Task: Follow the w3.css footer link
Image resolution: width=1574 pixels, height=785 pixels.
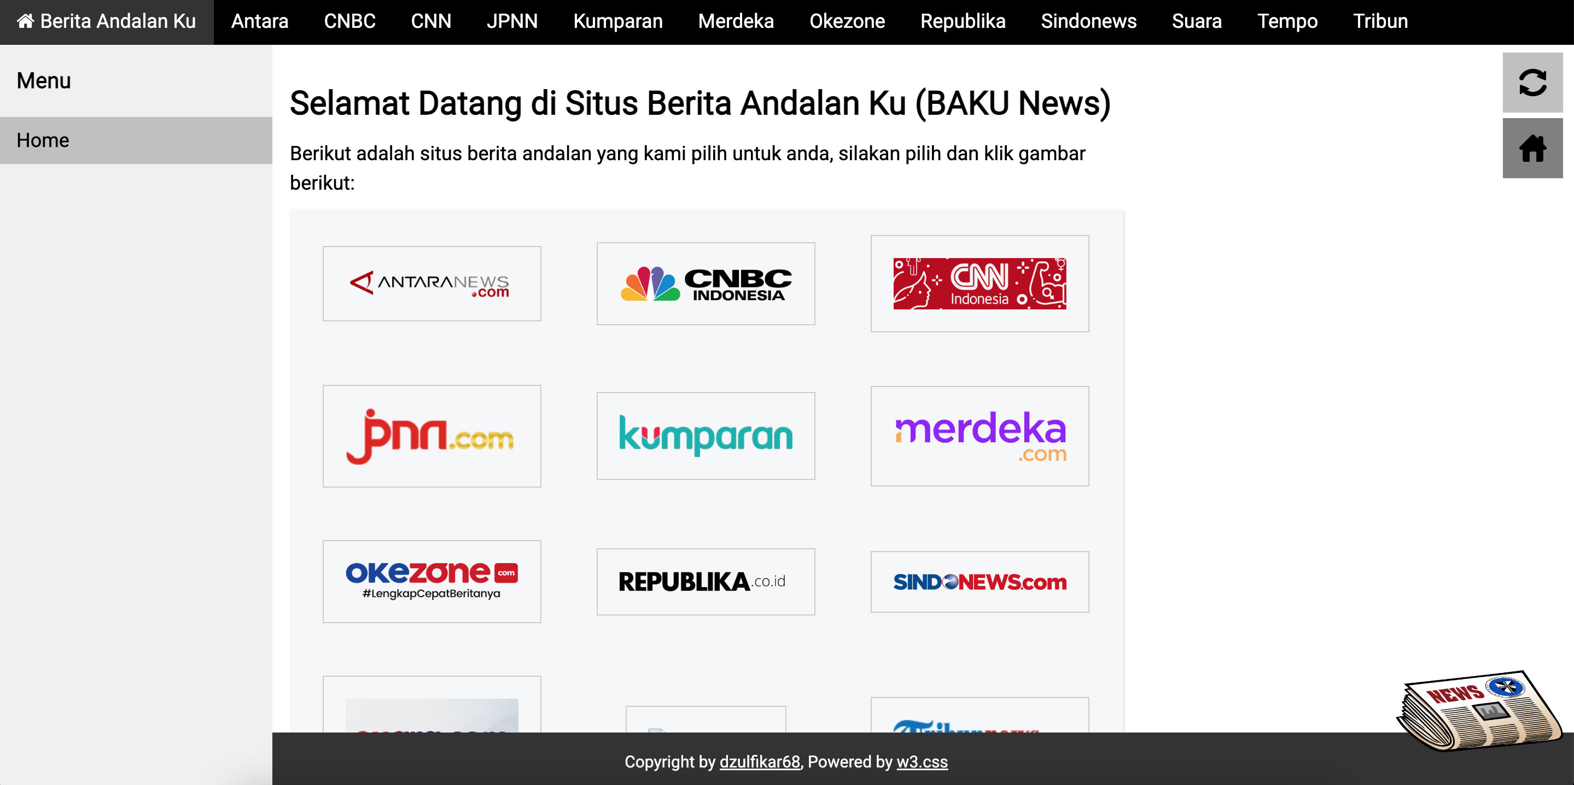Action: pos(922,761)
